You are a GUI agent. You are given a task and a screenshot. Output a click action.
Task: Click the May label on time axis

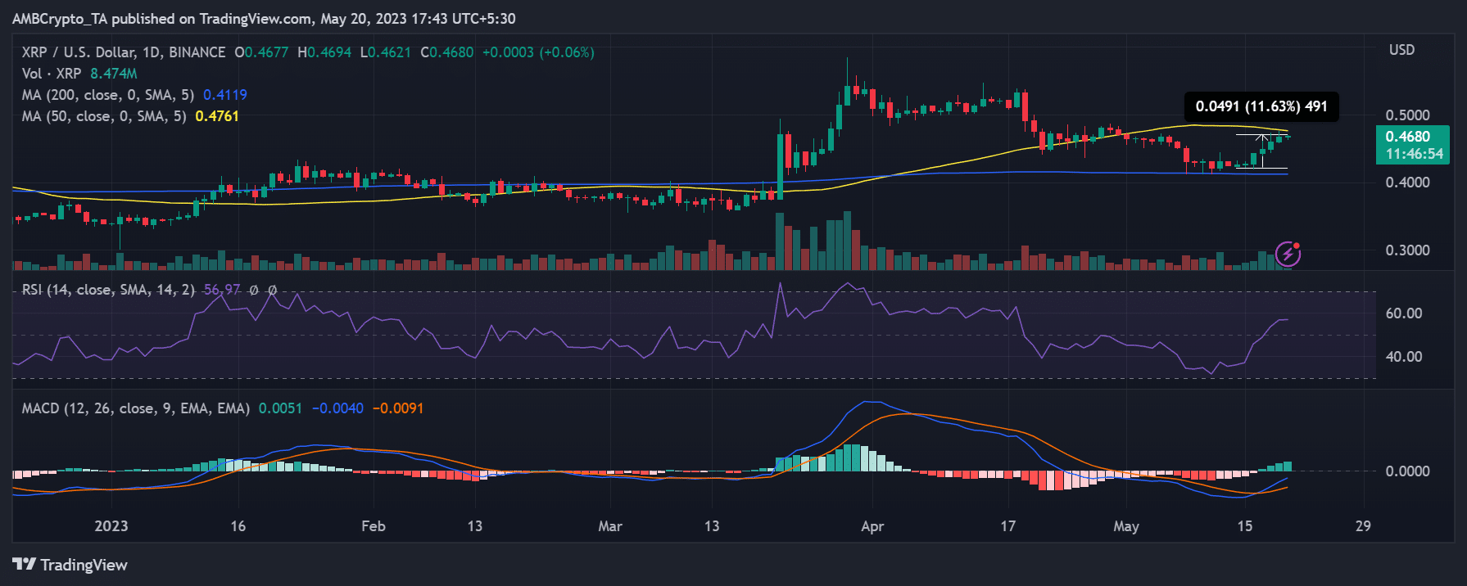[1126, 526]
